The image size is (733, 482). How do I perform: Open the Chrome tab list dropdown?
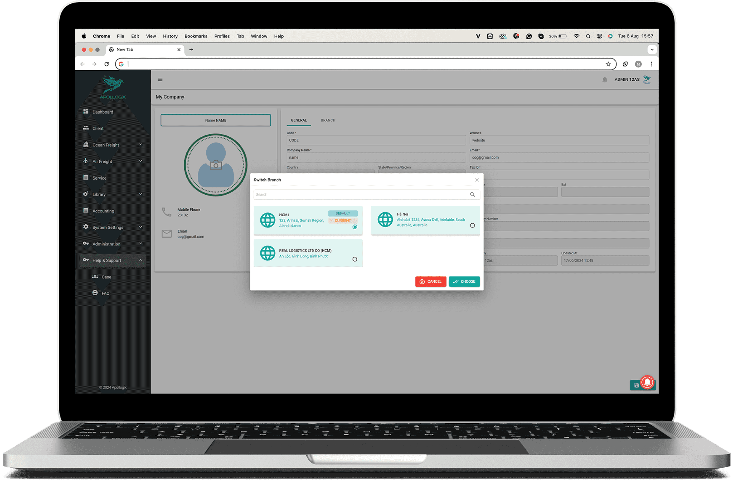coord(652,50)
